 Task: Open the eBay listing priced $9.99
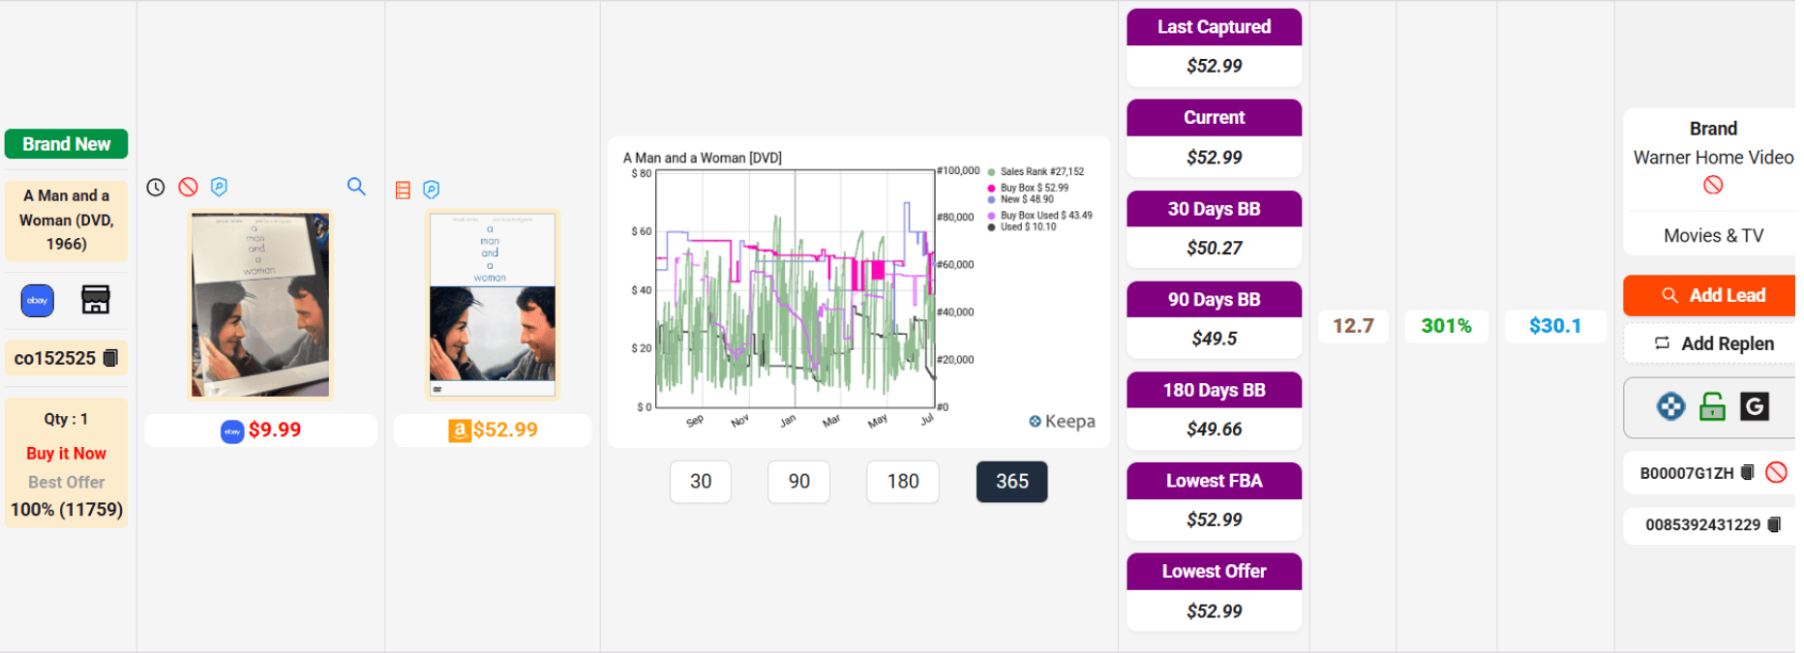pos(260,430)
